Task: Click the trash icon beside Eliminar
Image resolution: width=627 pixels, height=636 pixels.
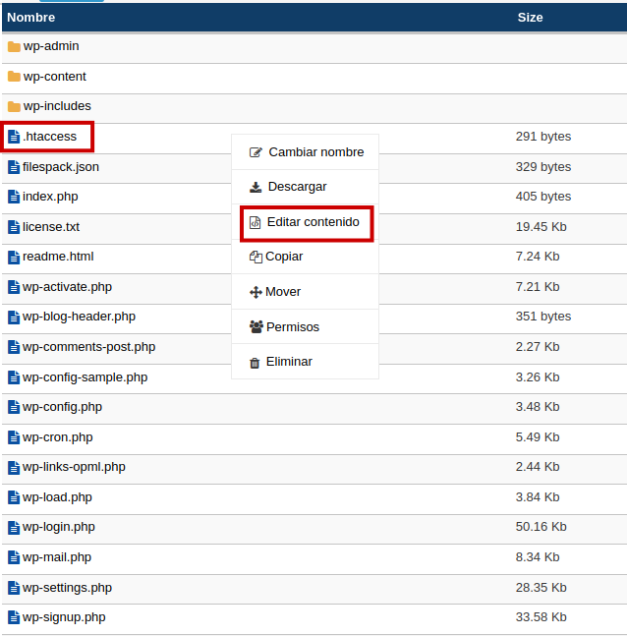Action: tap(256, 363)
